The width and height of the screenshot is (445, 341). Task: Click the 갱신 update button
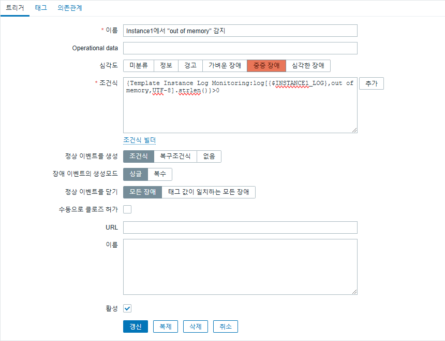tap(136, 326)
